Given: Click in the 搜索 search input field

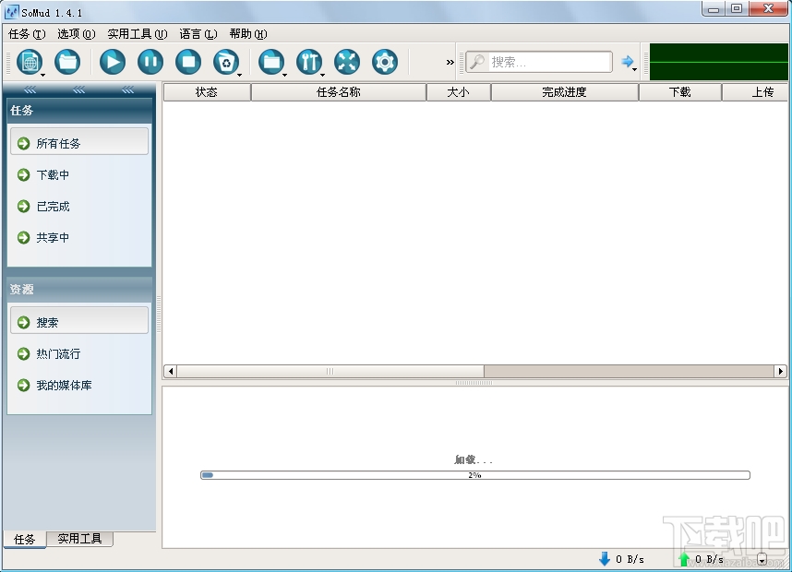Looking at the screenshot, I should tap(539, 62).
